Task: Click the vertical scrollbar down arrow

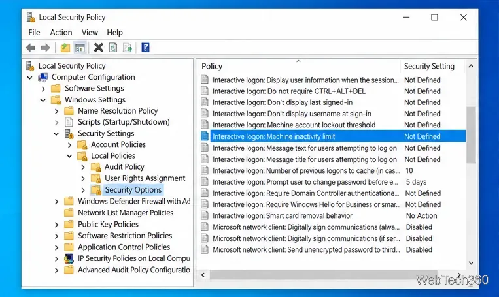Action: 471,262
